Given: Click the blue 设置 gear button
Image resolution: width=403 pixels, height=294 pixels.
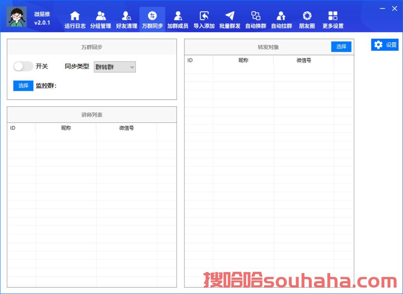Looking at the screenshot, I should [x=385, y=45].
